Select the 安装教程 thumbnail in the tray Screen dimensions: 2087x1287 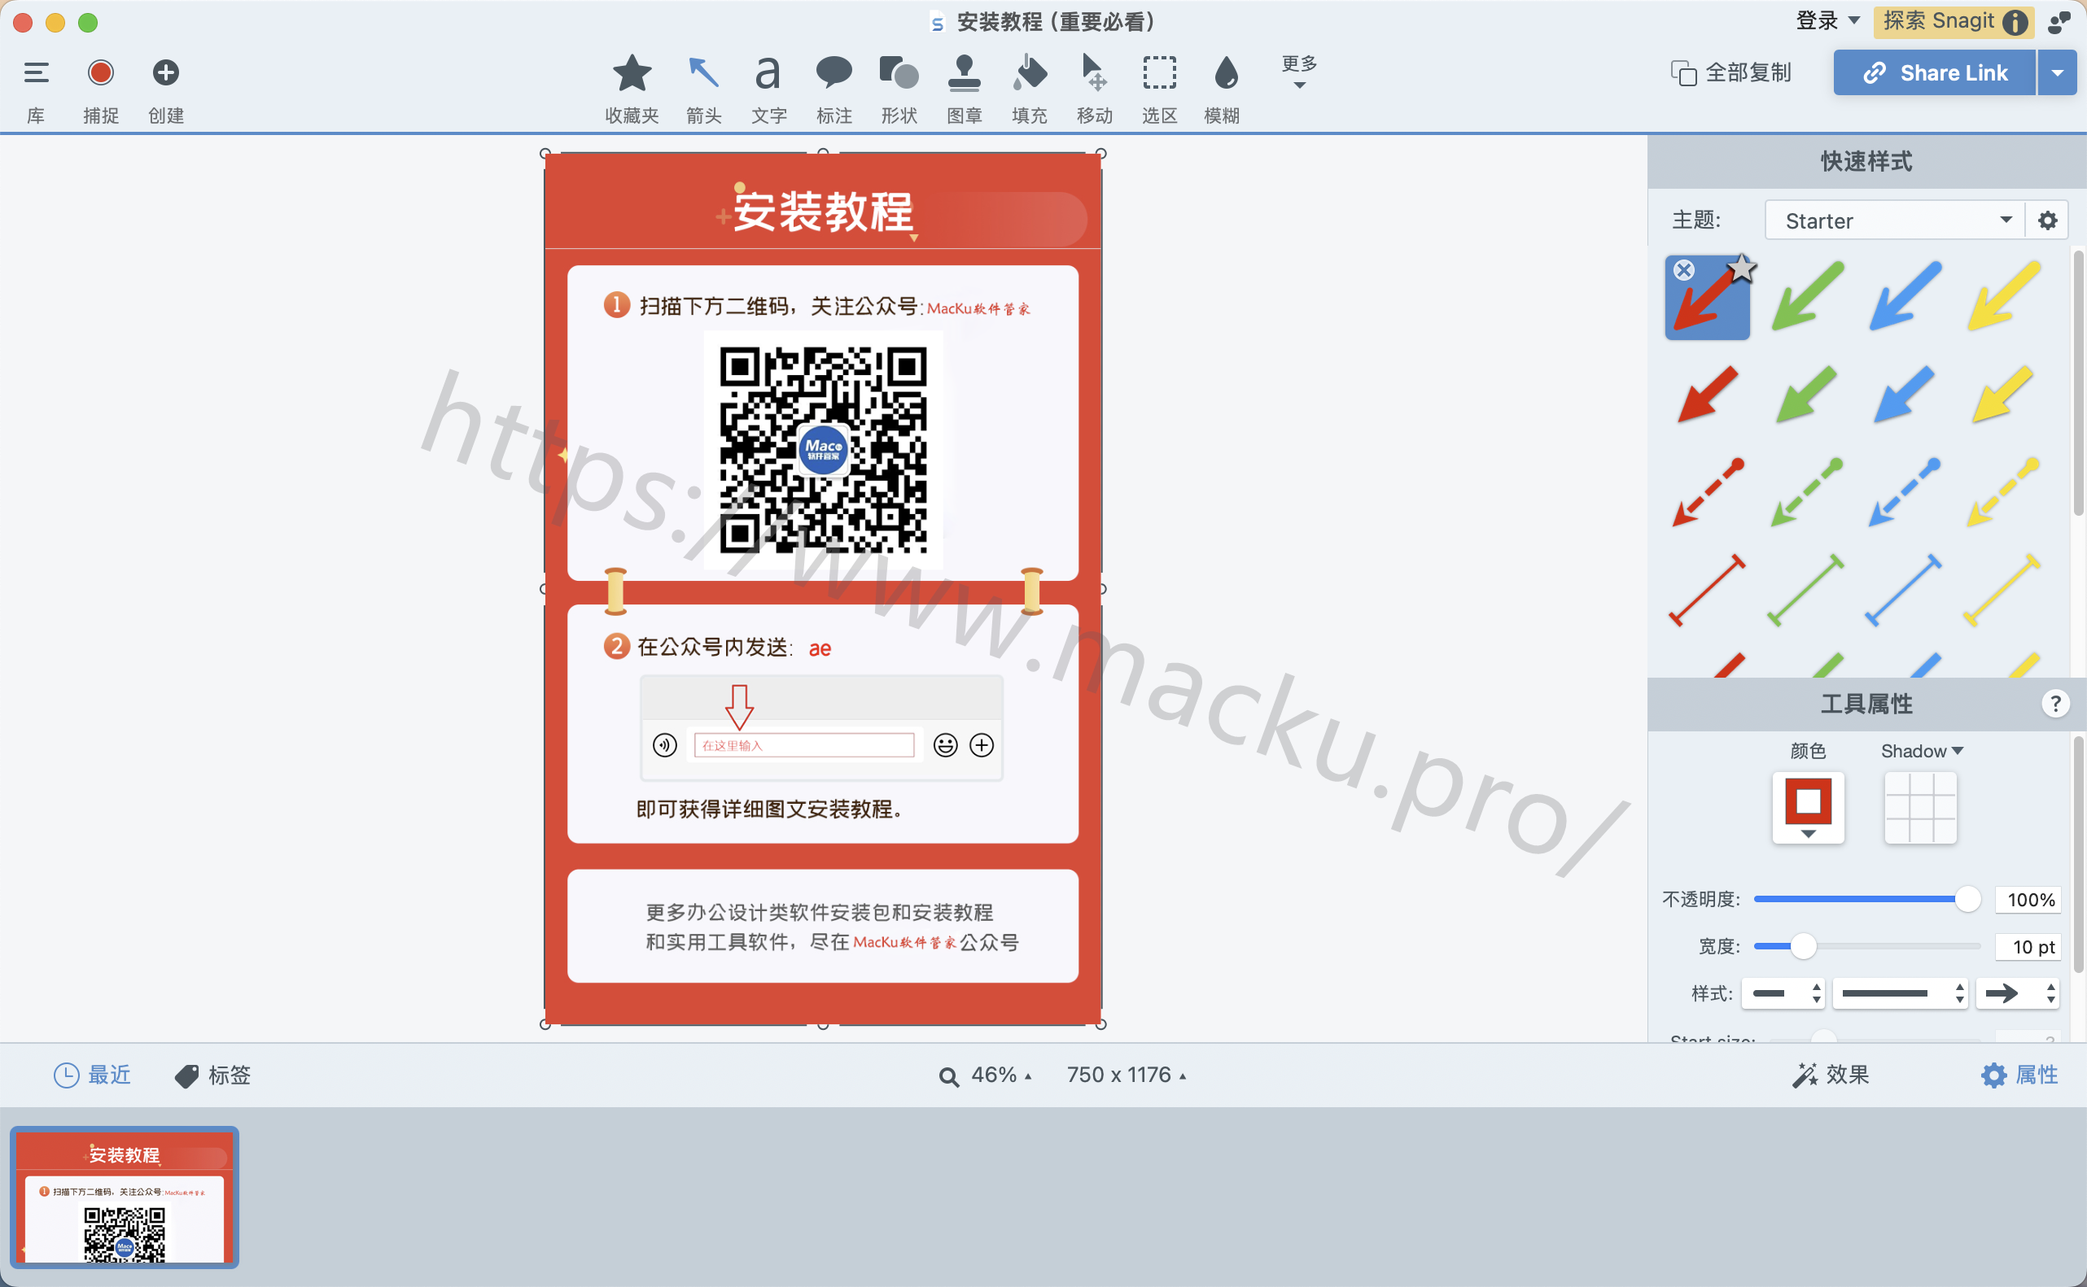tap(125, 1197)
